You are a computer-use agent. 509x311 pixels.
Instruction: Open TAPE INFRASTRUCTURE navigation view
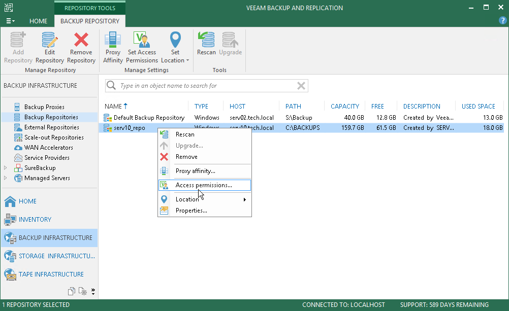pos(49,274)
